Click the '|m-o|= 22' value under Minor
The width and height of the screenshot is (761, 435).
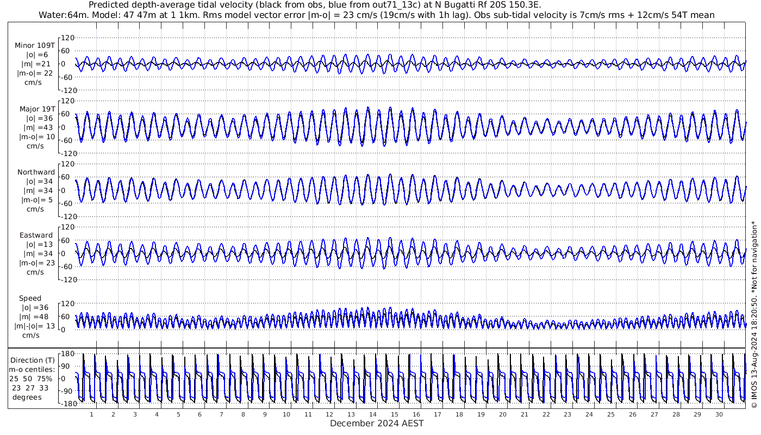35,73
